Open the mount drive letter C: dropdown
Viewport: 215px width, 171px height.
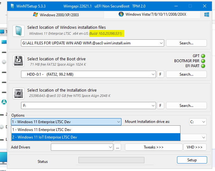[x=198, y=122]
